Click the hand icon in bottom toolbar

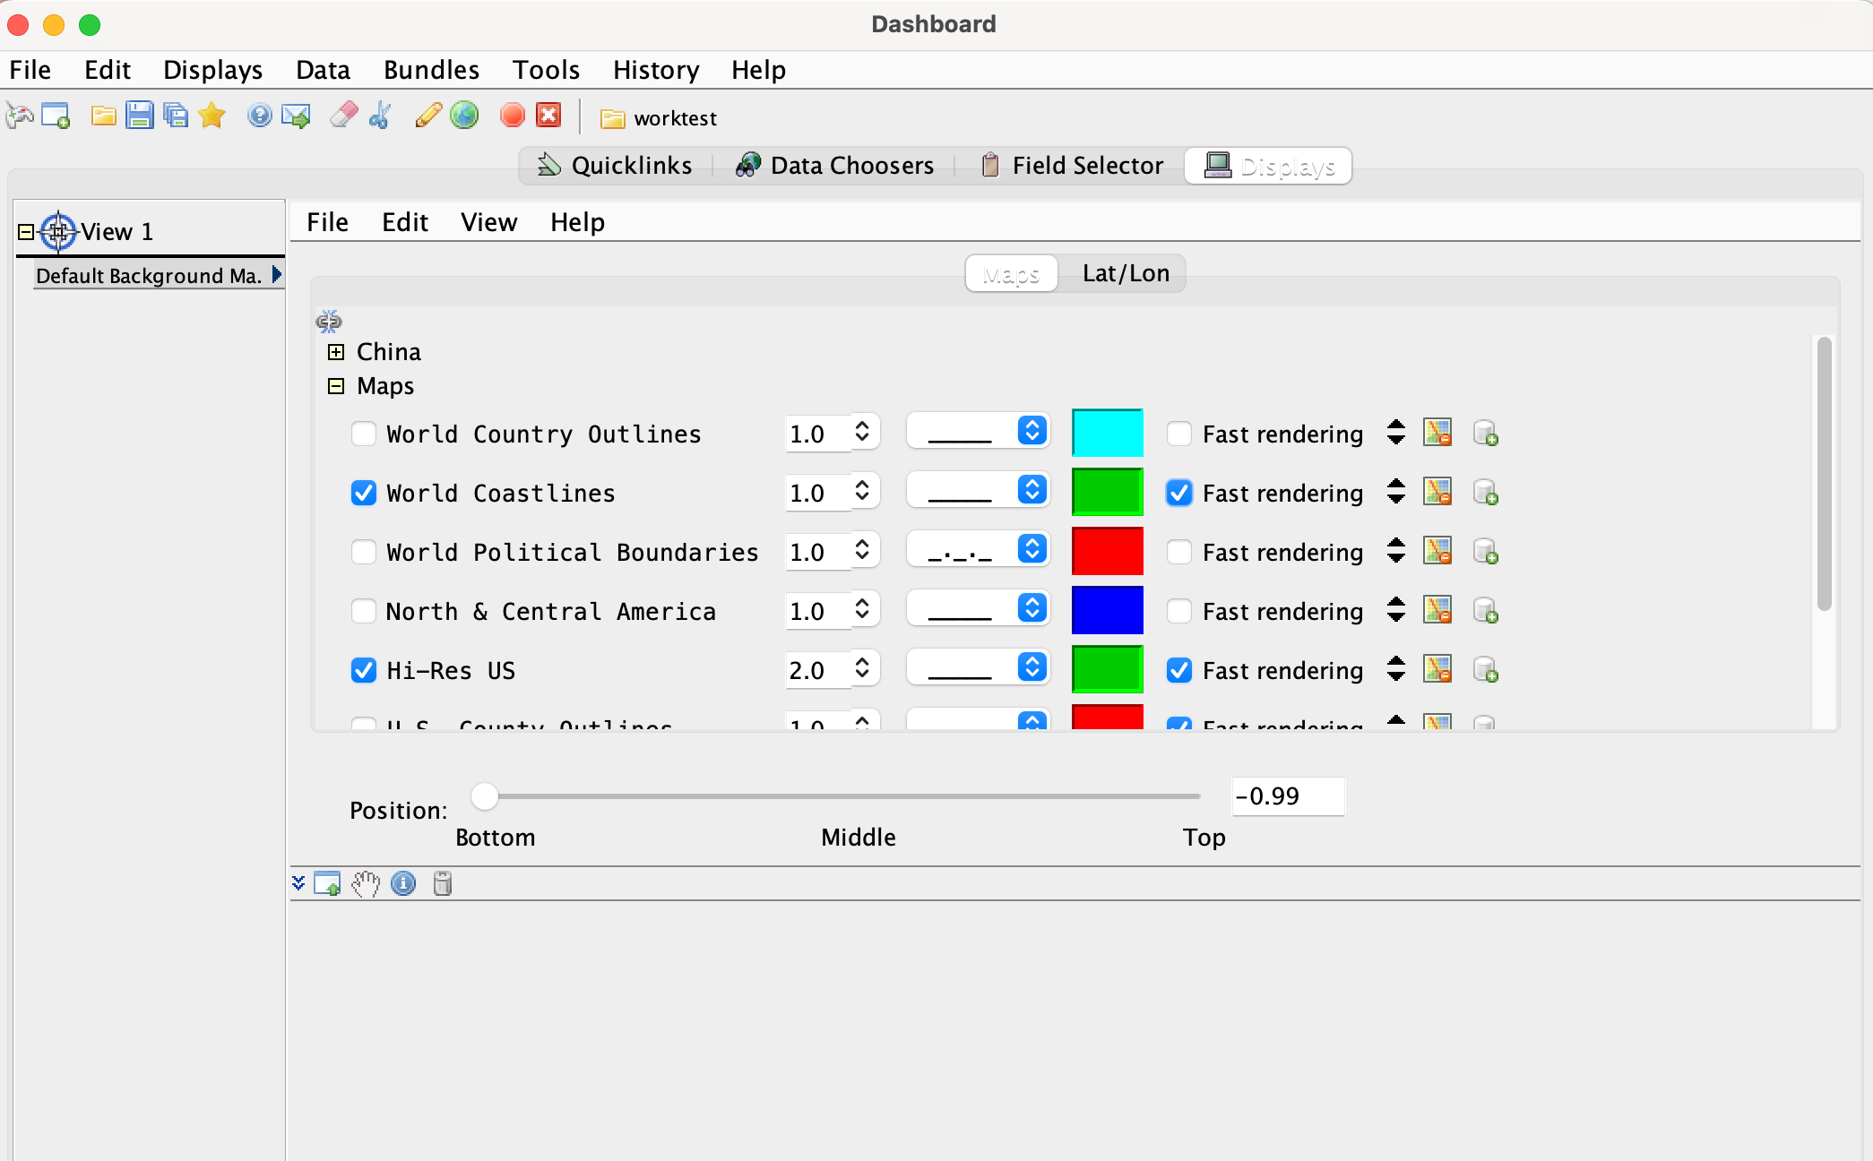pos(365,884)
